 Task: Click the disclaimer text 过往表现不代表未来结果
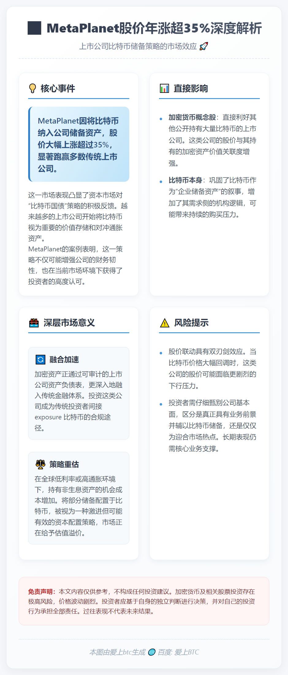click(x=119, y=611)
